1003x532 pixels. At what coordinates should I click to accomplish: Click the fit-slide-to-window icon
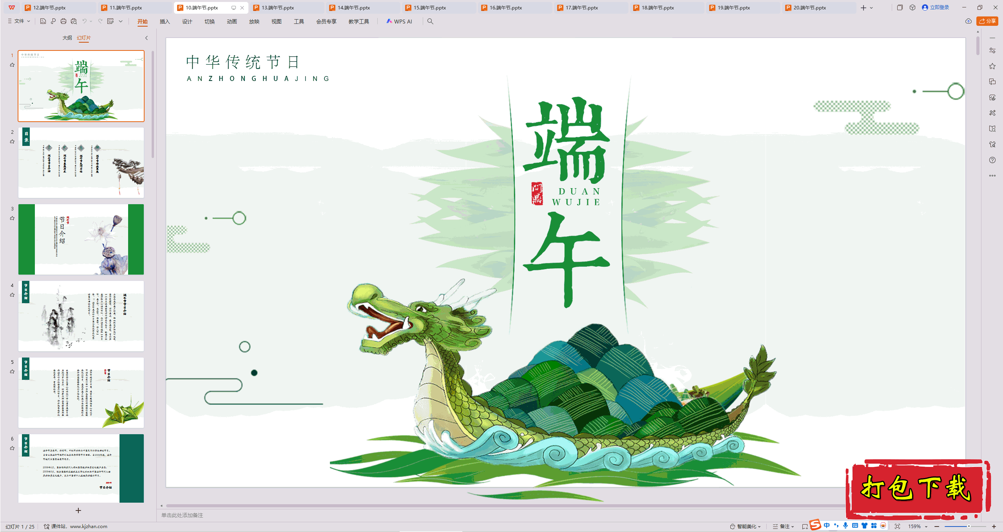897,527
